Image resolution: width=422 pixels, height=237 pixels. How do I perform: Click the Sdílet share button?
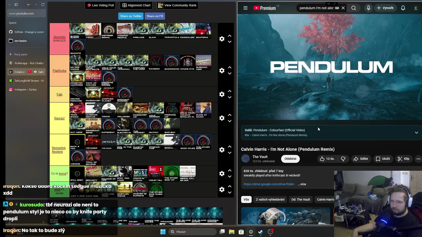pos(360,159)
